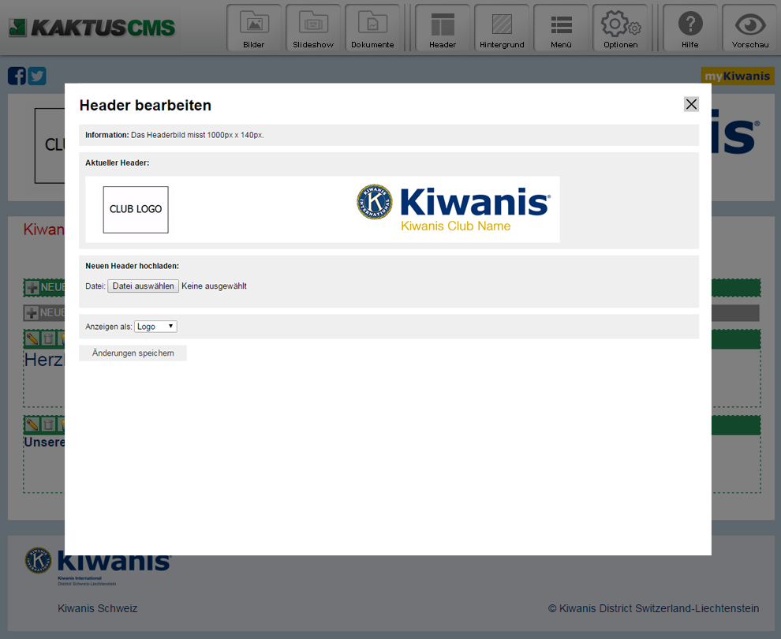Click the Hilfe question mark icon
This screenshot has height=639, width=781.
pos(690,28)
